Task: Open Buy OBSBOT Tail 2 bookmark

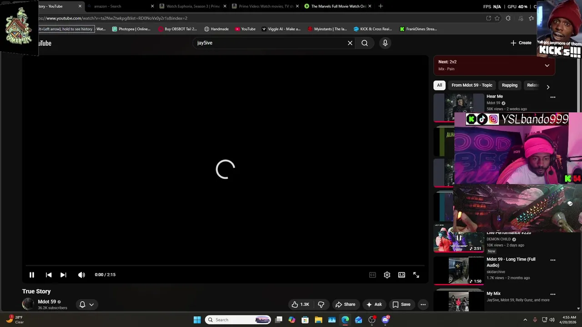Action: (x=178, y=29)
